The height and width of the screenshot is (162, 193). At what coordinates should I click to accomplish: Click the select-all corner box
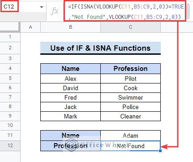[x=10, y=27]
